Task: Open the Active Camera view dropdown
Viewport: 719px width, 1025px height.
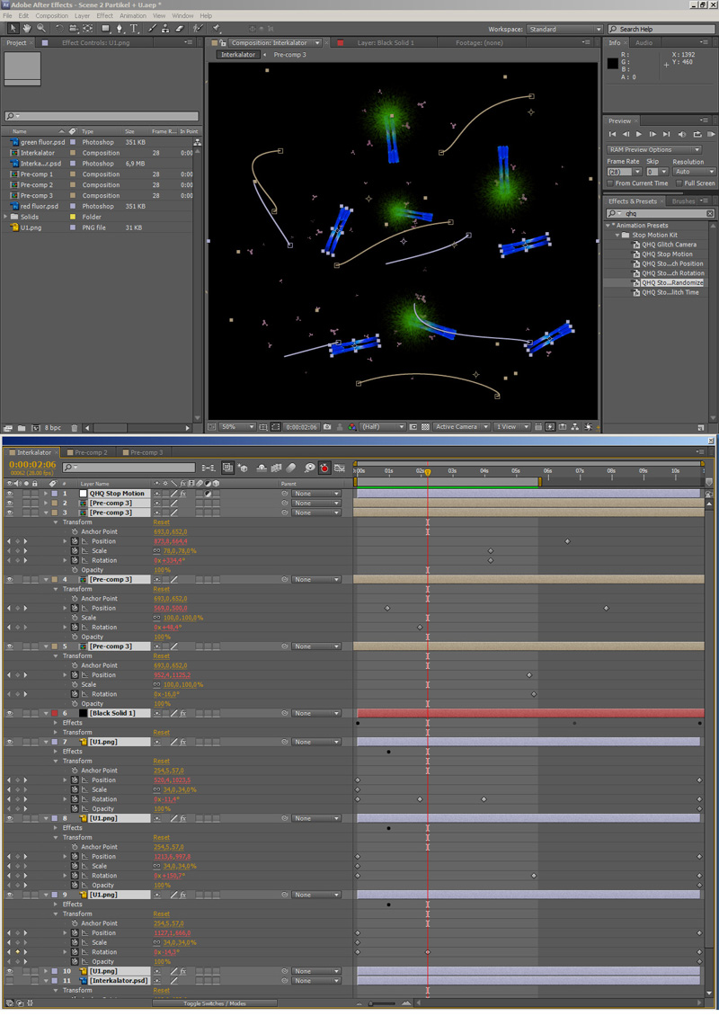Action: [x=462, y=427]
